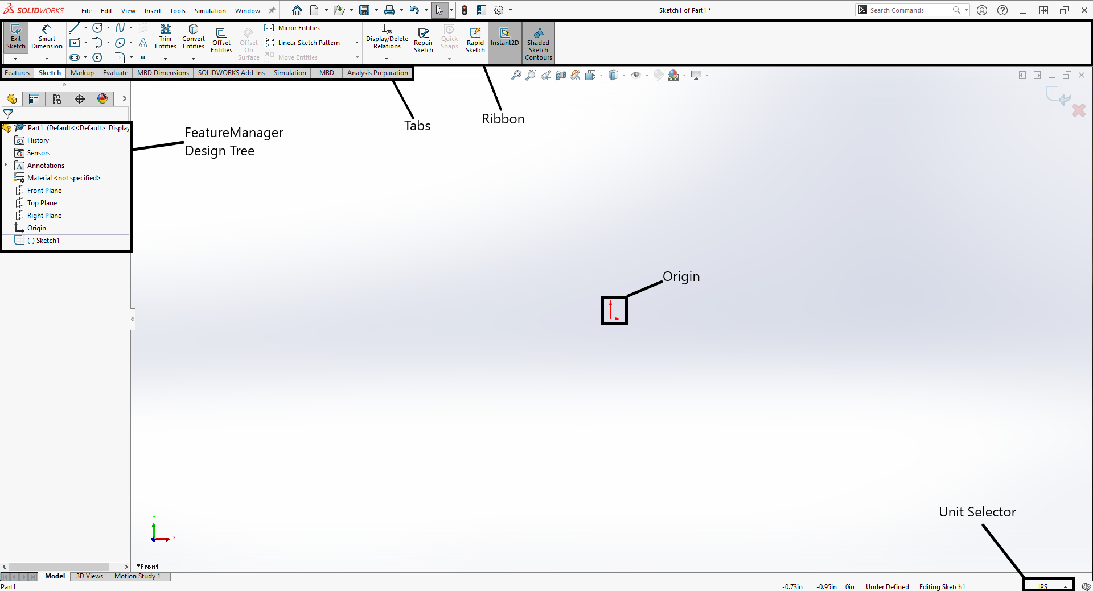Select the Smart Dimension tool
Viewport: 1093px width, 591px height.
(x=47, y=38)
